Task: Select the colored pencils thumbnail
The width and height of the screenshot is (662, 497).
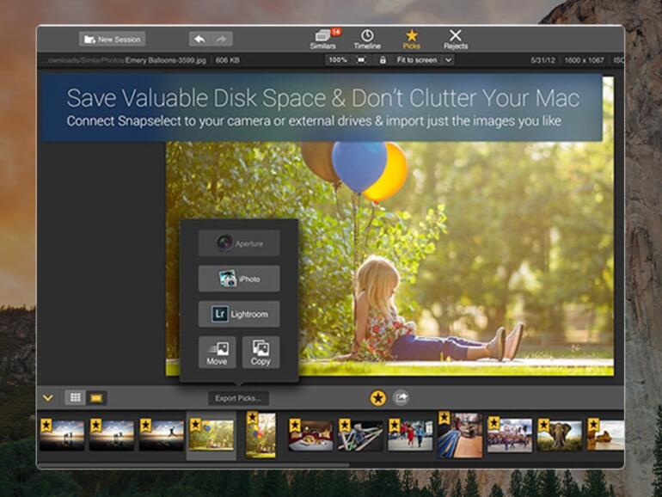Action: [360, 436]
